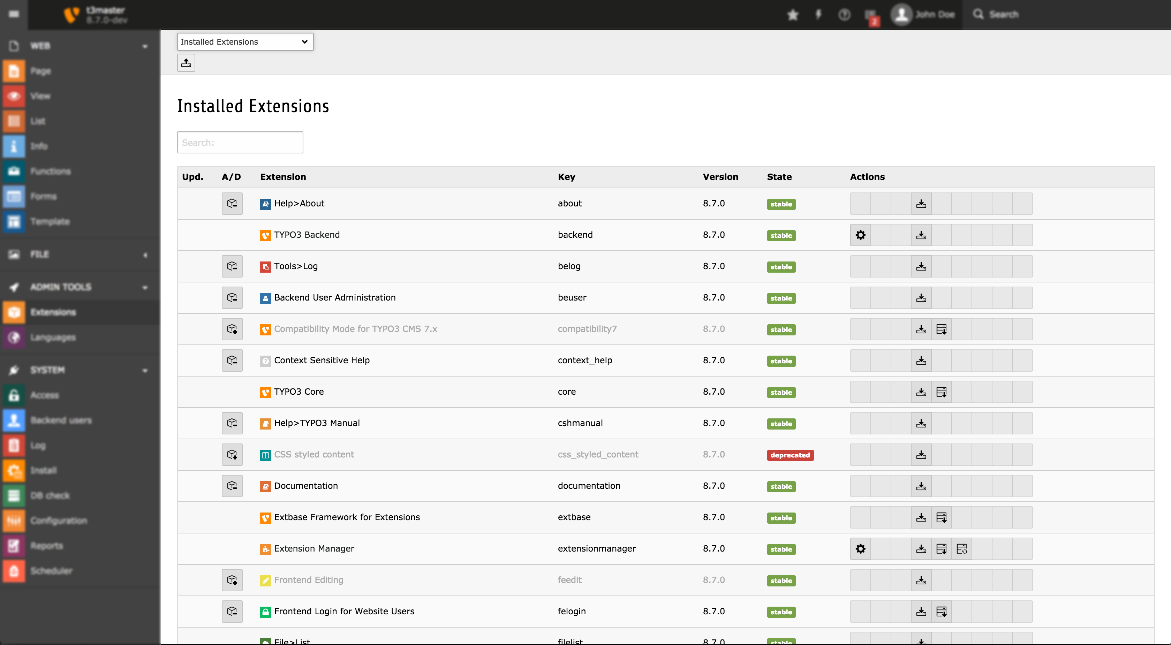Click the settings gear icon for backend extension

coord(860,234)
